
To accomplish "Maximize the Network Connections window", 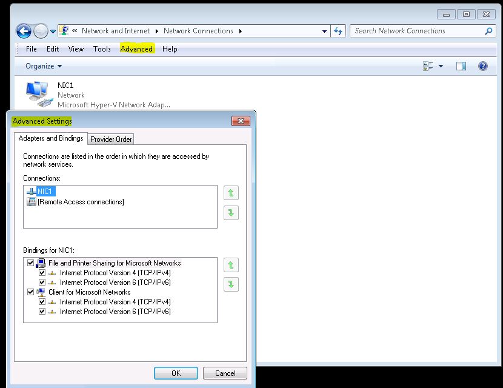I will click(467, 14).
